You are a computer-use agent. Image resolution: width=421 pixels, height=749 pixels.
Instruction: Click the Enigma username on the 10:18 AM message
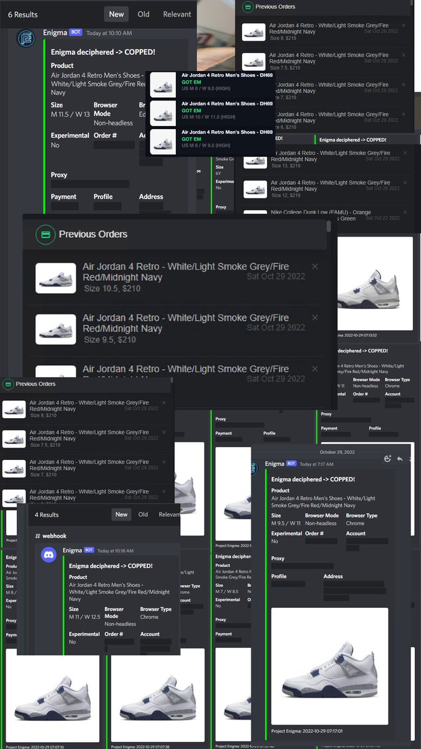pyautogui.click(x=72, y=551)
